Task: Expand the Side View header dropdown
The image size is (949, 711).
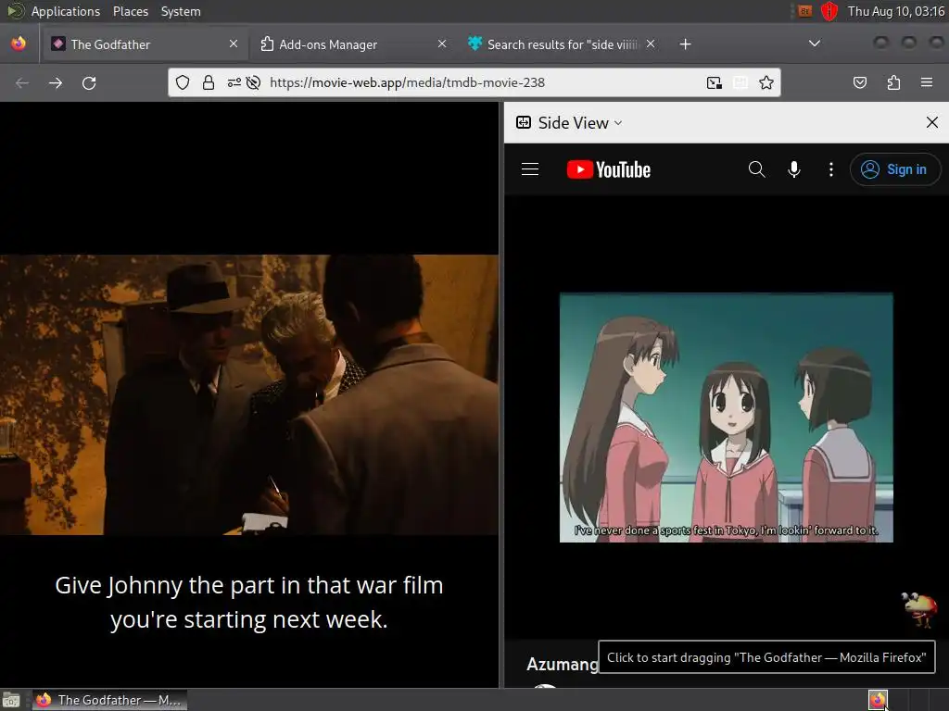Action: [569, 123]
